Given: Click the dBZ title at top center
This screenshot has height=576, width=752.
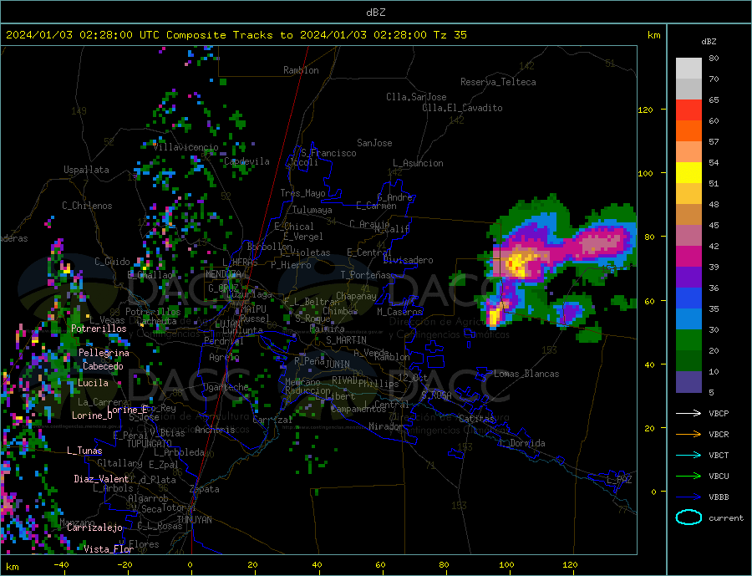Looking at the screenshot, I should (x=375, y=13).
